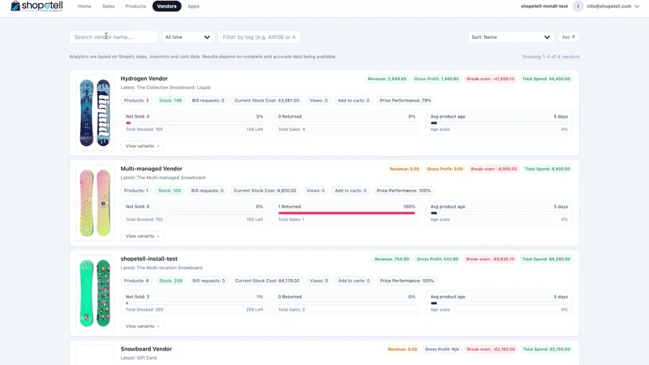
Task: Click Multi-managed Vendor Total Spend: 8,900.00 badge
Action: point(547,169)
